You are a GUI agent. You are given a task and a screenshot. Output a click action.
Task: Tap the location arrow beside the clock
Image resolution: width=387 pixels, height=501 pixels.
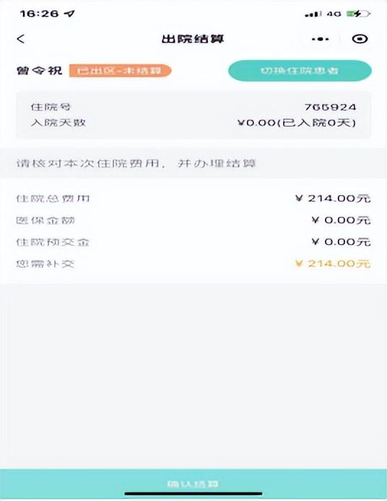pyautogui.click(x=69, y=14)
